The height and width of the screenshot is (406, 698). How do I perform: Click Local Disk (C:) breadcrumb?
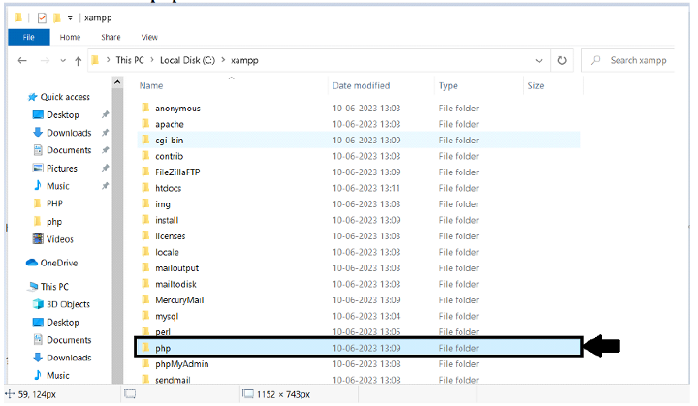187,60
